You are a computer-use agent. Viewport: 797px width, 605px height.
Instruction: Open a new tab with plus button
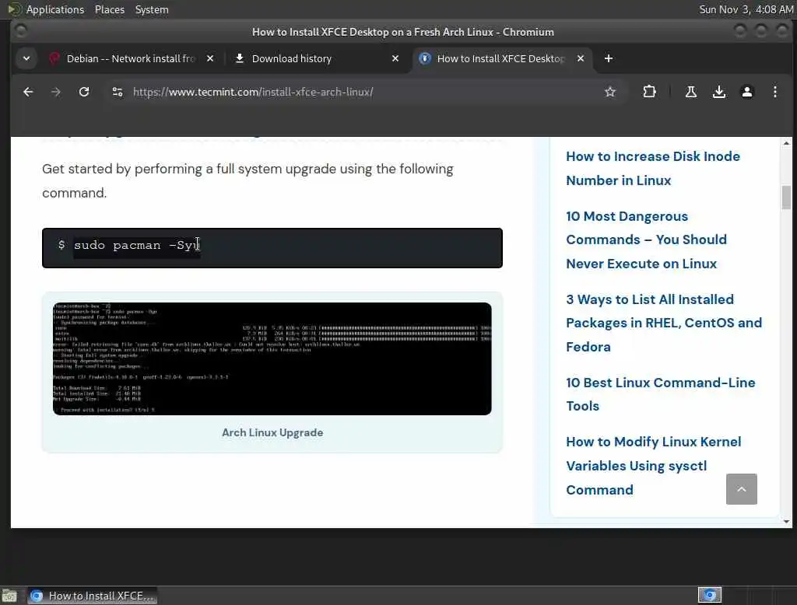tap(609, 58)
